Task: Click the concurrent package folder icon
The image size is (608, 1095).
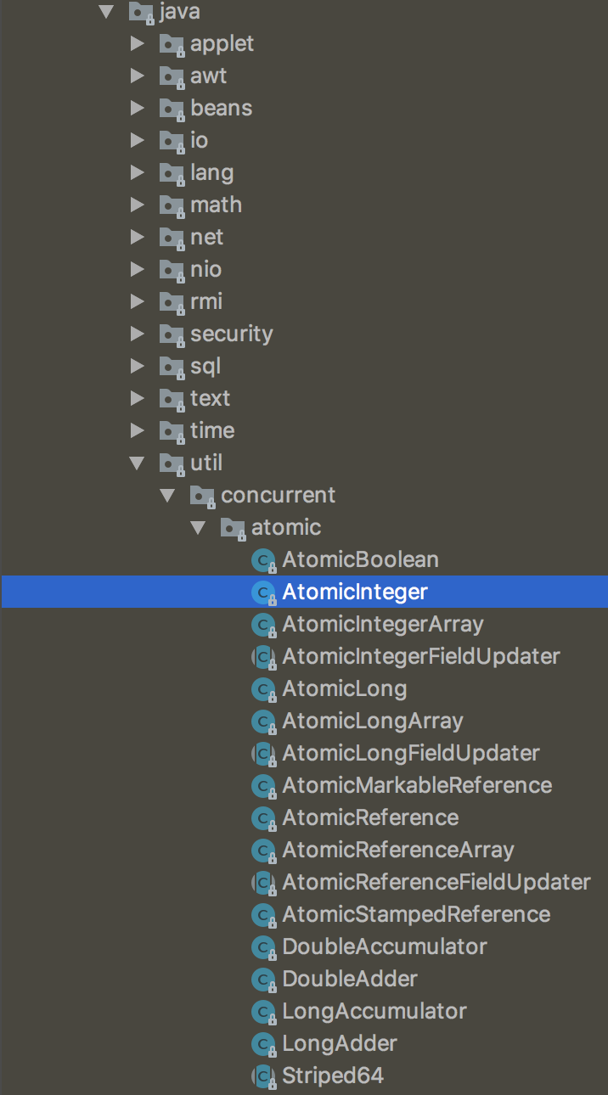Action: [203, 496]
